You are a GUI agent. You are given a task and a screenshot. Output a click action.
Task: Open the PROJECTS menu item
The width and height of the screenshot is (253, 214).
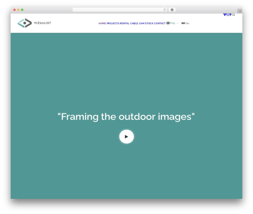(113, 23)
